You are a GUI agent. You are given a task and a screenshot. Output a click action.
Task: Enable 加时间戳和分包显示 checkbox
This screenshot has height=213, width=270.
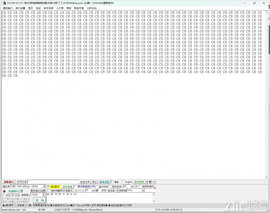coord(48,191)
